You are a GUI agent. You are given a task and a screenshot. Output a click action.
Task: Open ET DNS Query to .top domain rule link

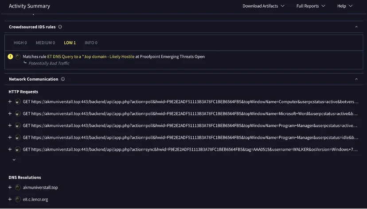click(x=91, y=57)
